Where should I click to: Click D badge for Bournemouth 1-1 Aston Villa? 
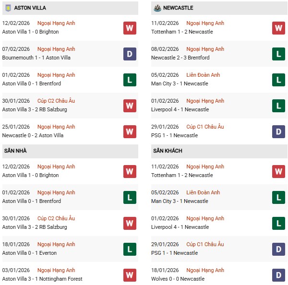pyautogui.click(x=130, y=54)
